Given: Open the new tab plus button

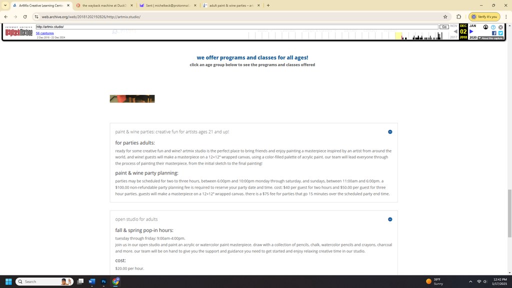Looking at the screenshot, I should [x=268, y=5].
